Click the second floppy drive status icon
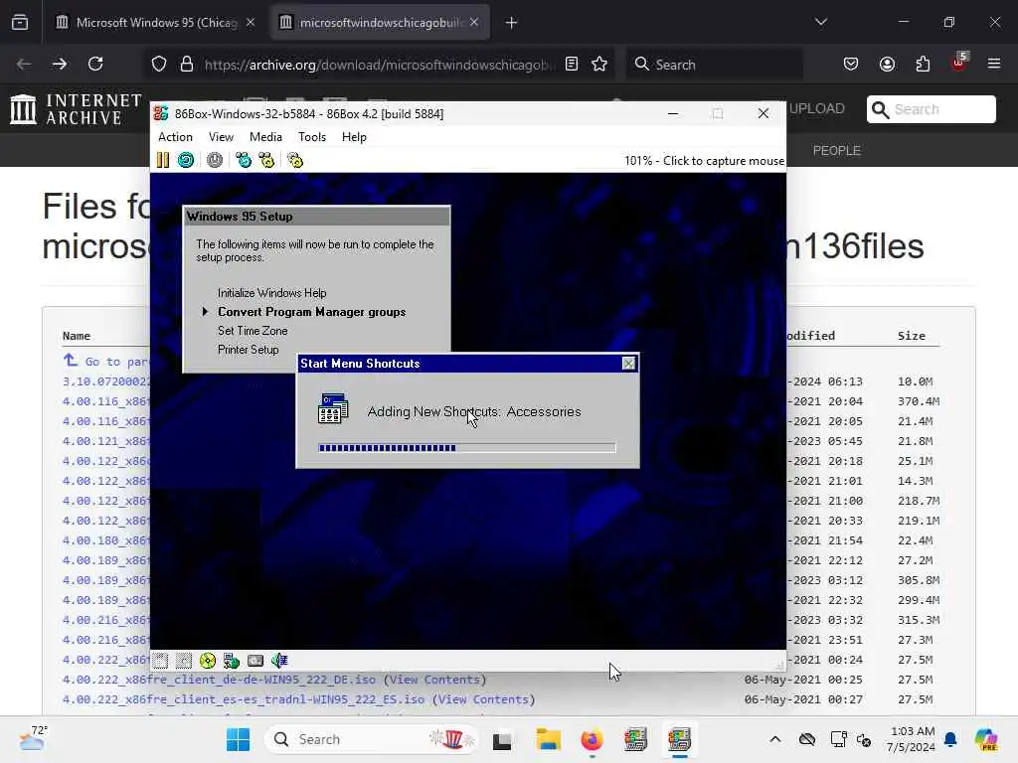 (184, 661)
